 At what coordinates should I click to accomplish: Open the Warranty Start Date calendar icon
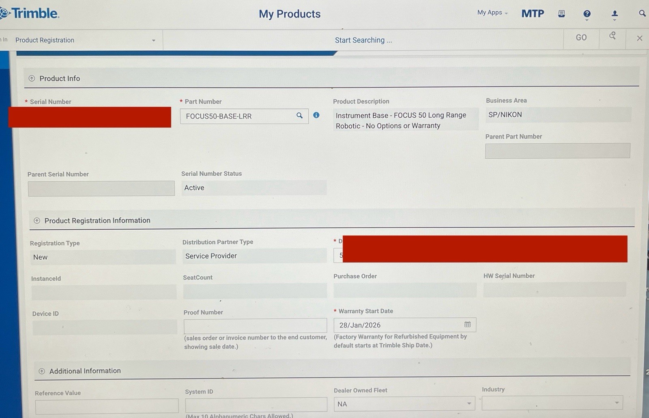[467, 324]
